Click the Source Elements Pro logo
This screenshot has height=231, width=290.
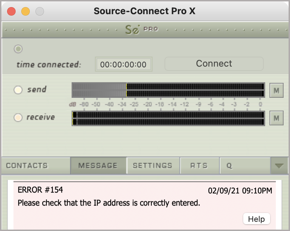141,29
